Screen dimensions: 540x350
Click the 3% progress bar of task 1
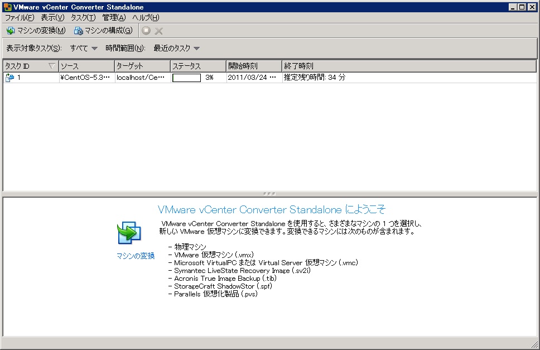click(187, 78)
